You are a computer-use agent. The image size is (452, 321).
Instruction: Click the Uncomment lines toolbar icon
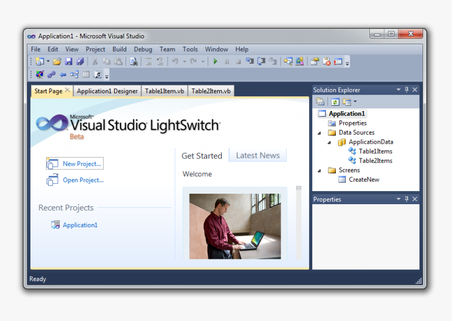point(160,61)
